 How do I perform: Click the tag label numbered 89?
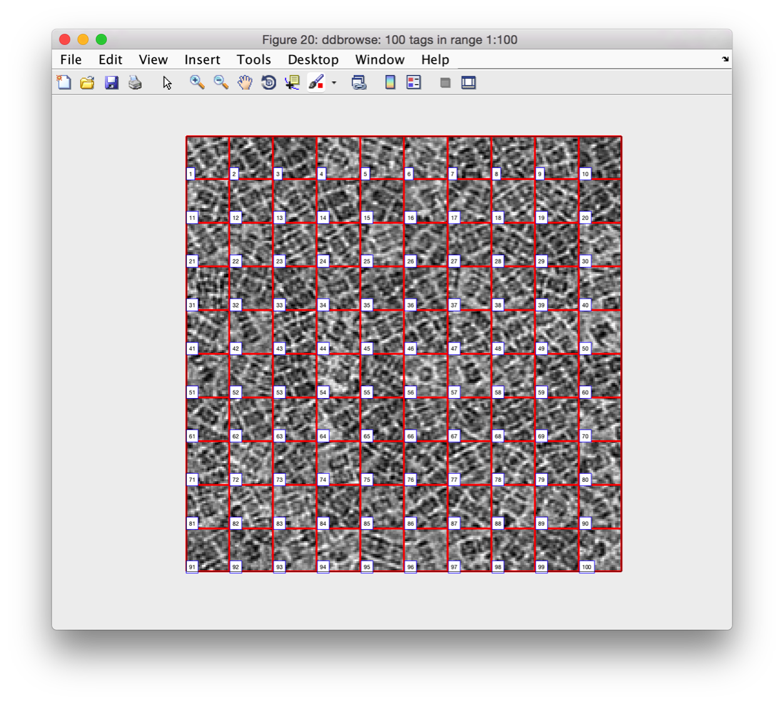541,524
